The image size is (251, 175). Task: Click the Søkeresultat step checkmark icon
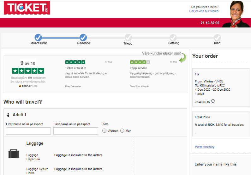(x=38, y=38)
